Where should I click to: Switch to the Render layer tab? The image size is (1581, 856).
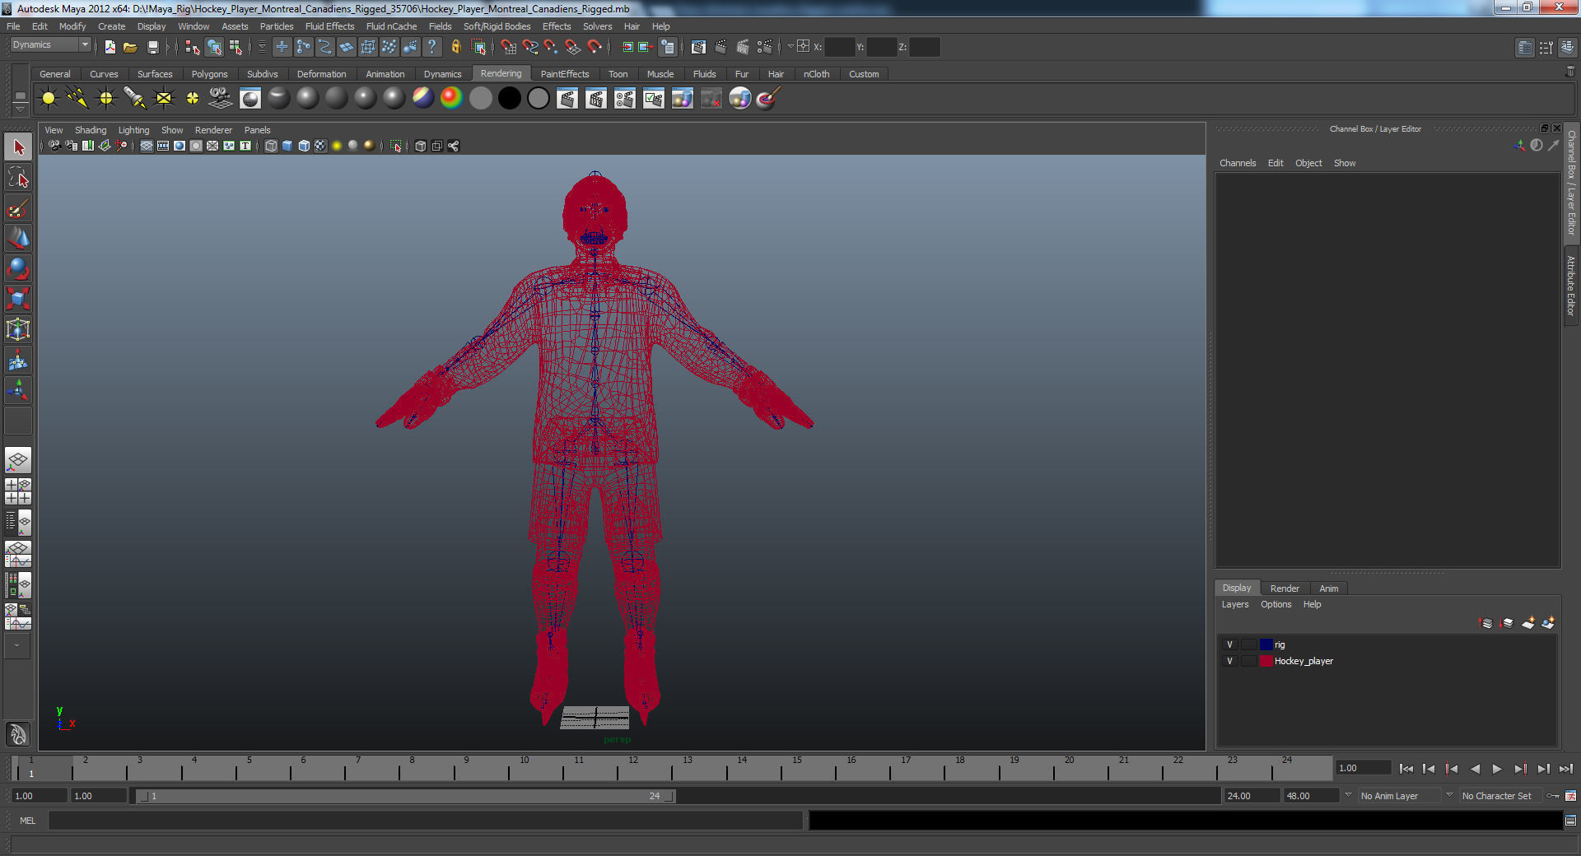[1285, 588]
